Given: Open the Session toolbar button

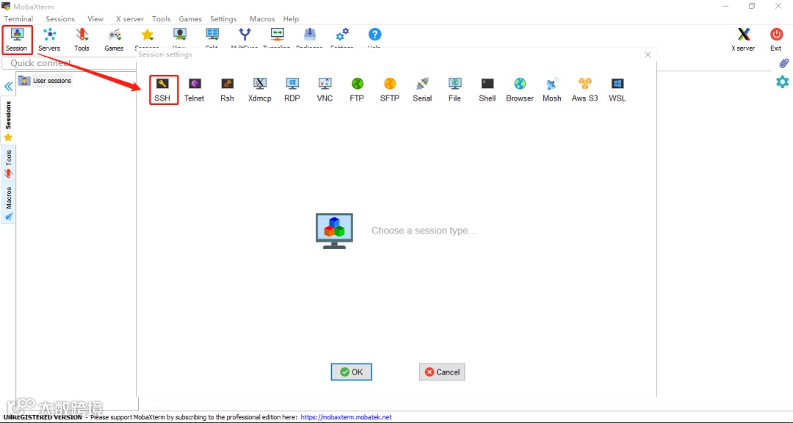Looking at the screenshot, I should 17,40.
